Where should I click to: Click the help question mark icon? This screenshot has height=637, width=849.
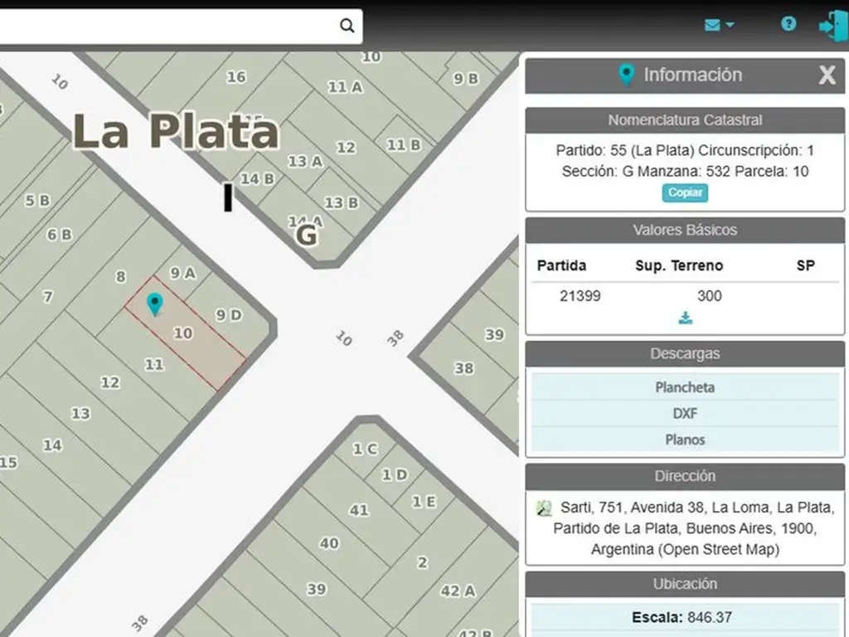pos(788,24)
